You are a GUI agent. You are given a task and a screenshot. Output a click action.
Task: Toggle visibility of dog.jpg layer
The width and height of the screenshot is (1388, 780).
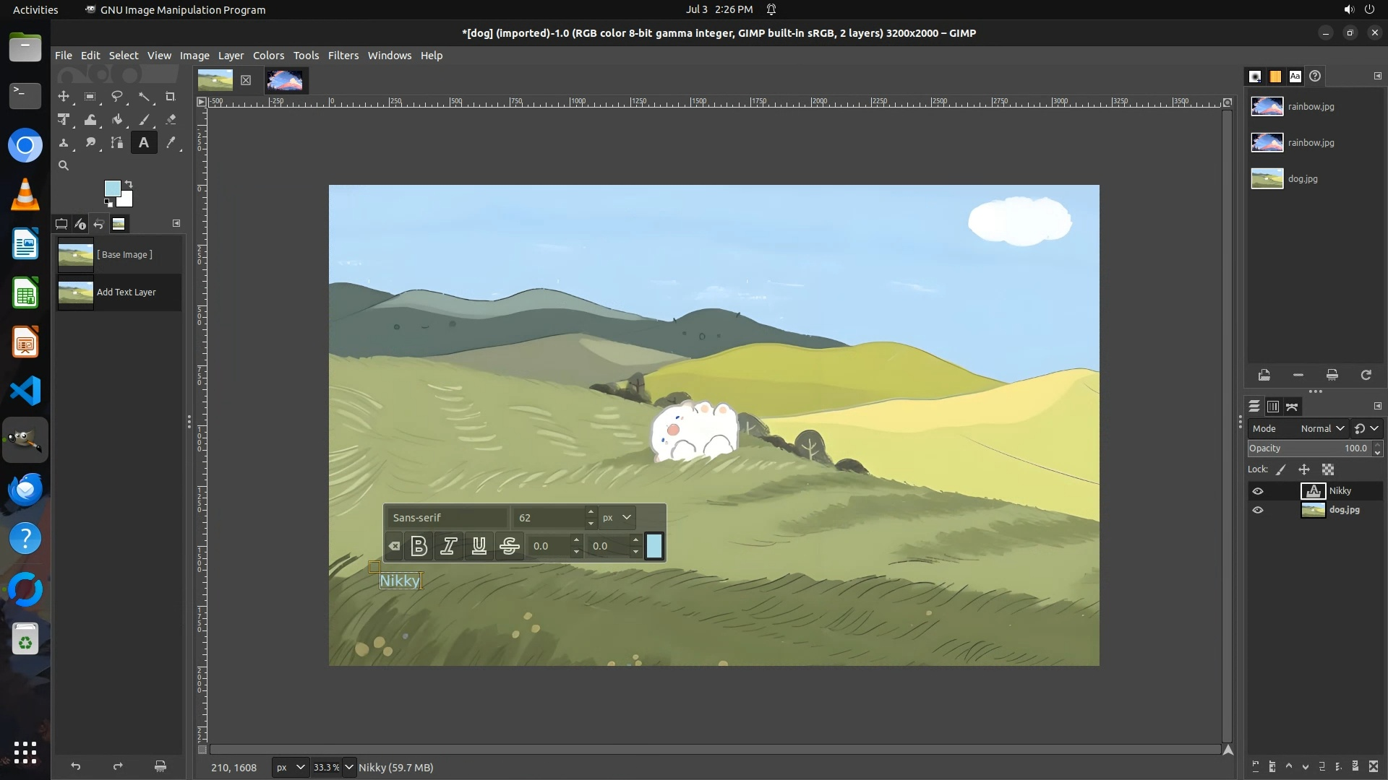pos(1258,510)
